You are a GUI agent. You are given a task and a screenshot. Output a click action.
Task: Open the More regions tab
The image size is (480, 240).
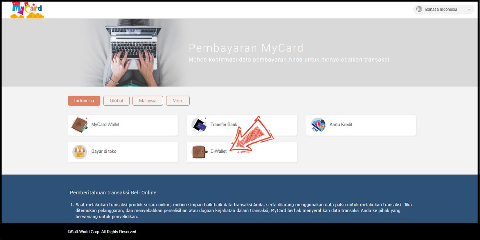(x=178, y=101)
